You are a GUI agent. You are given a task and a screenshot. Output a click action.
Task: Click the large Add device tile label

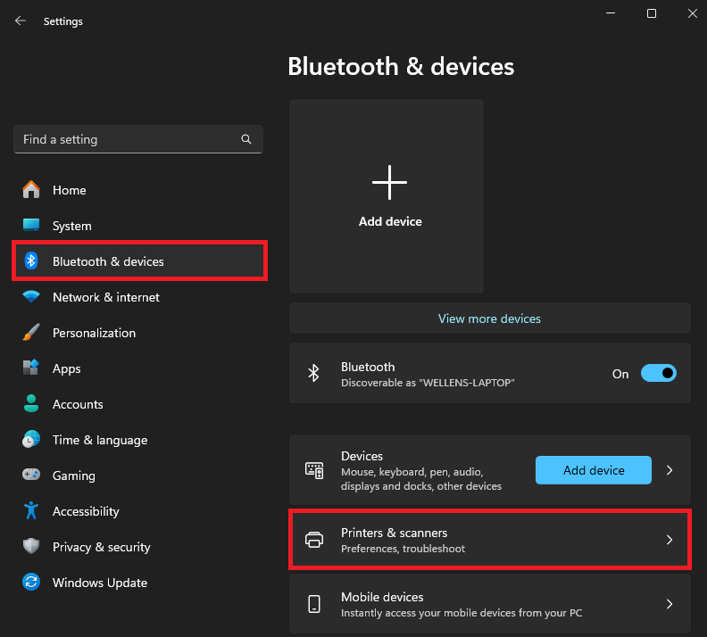tap(390, 221)
